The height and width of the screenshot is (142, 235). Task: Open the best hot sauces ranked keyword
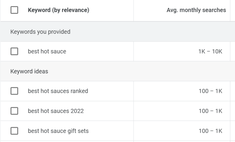58,91
